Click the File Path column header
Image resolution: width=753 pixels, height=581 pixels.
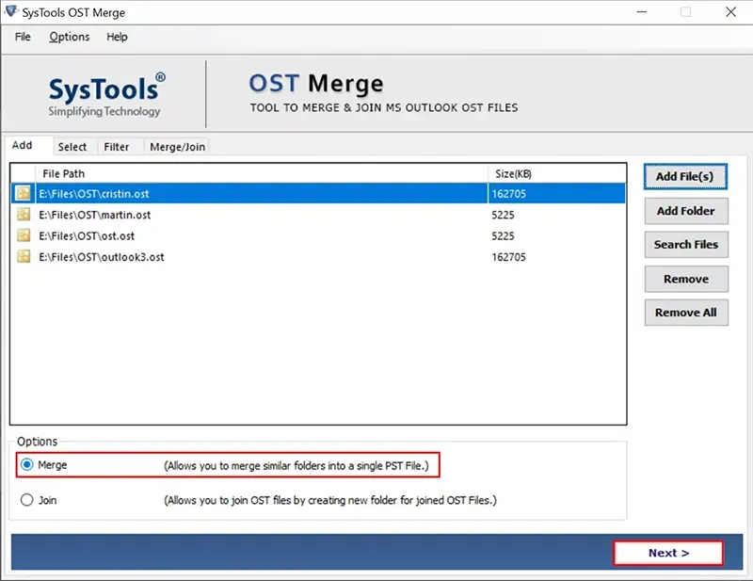262,173
